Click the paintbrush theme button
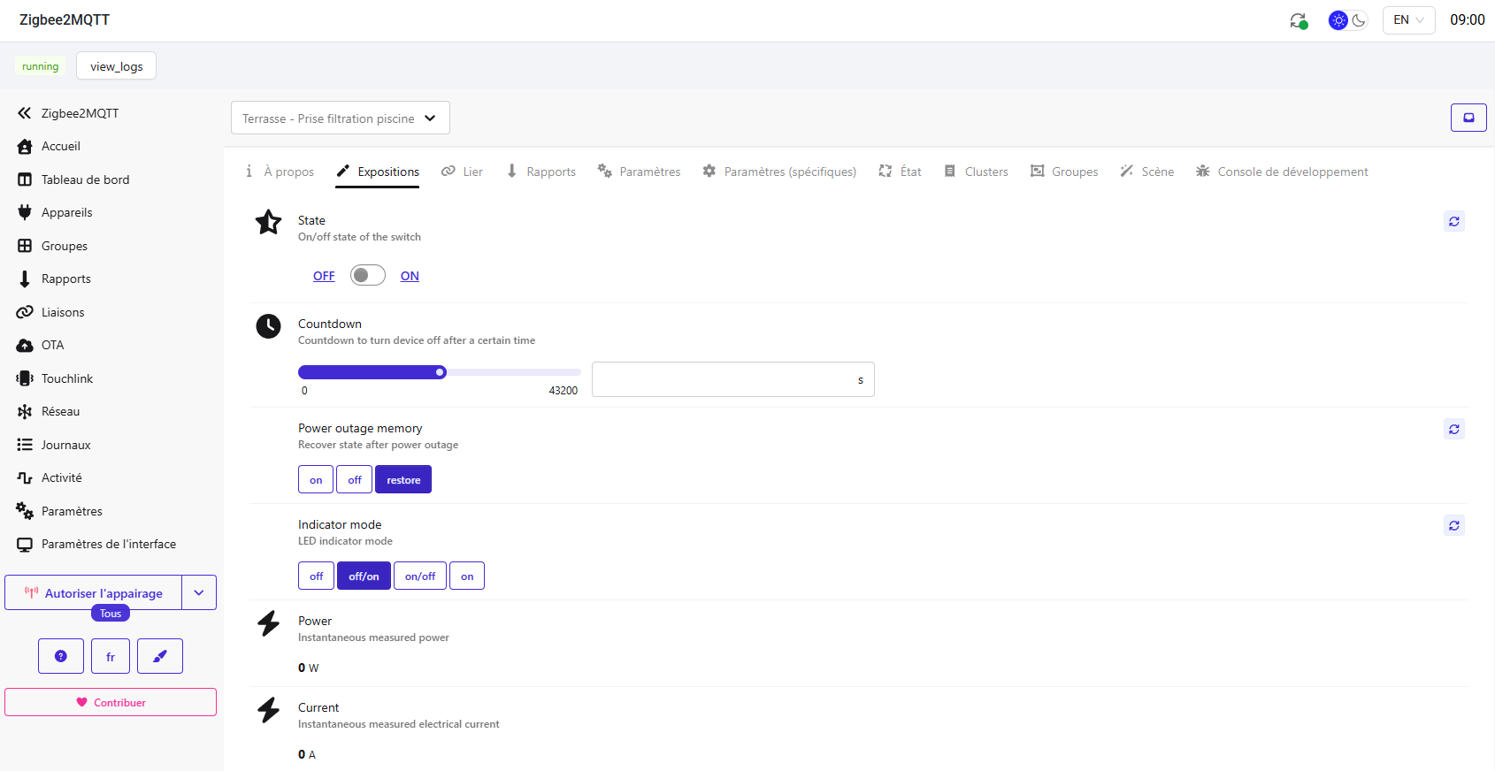This screenshot has width=1495, height=771. click(x=160, y=656)
